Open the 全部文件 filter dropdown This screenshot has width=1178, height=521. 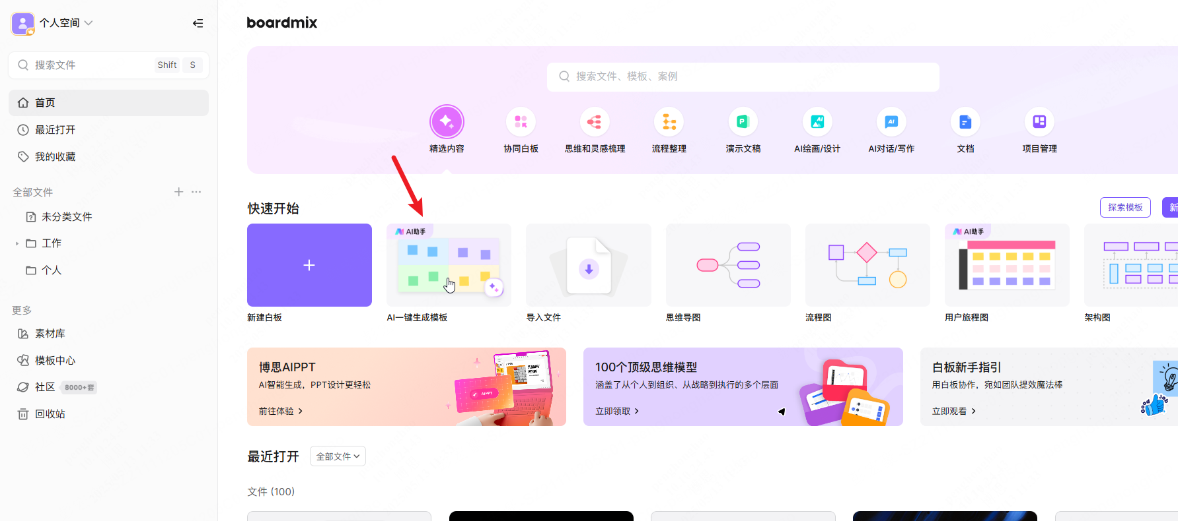click(338, 456)
